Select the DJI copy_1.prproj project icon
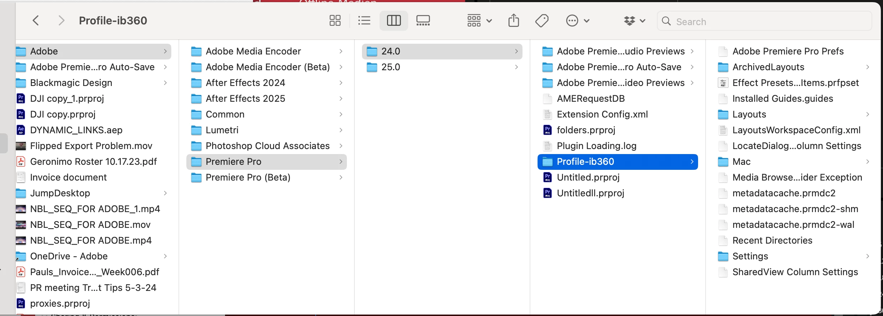 (x=21, y=99)
